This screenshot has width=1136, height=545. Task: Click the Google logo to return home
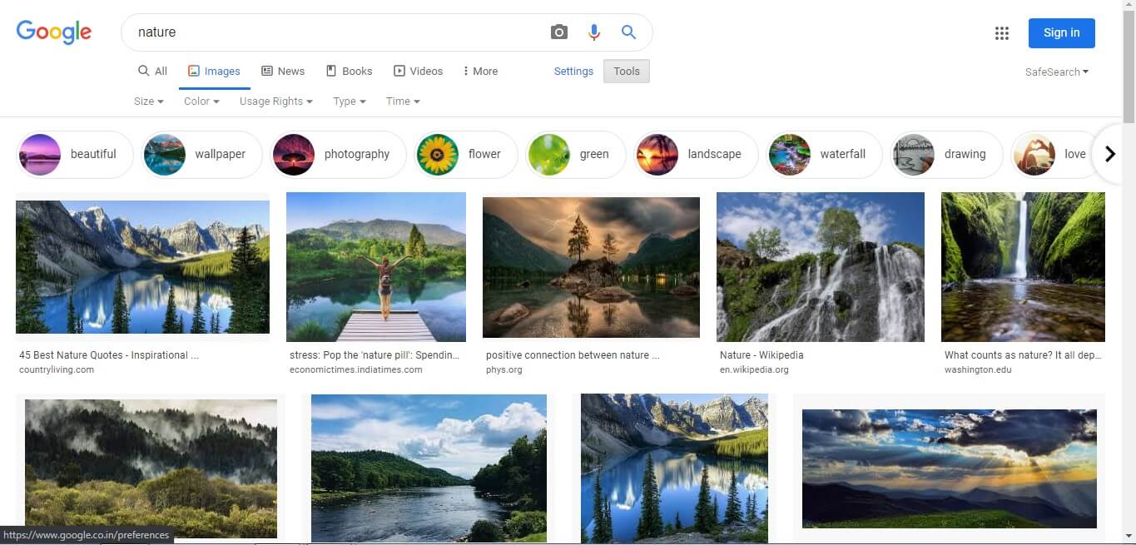(53, 32)
